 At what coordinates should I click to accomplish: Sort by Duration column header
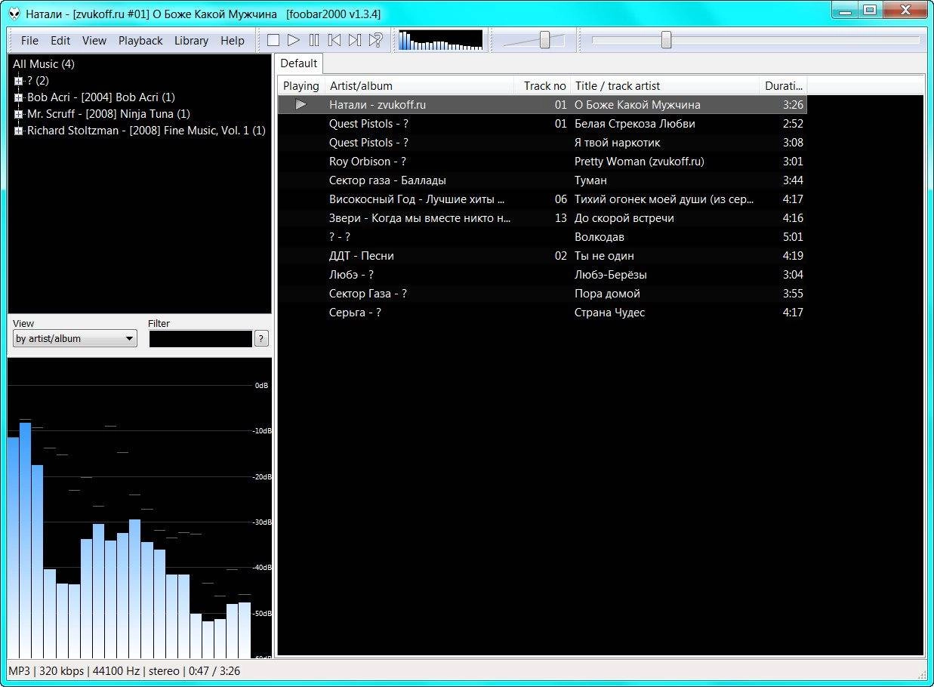click(x=783, y=86)
